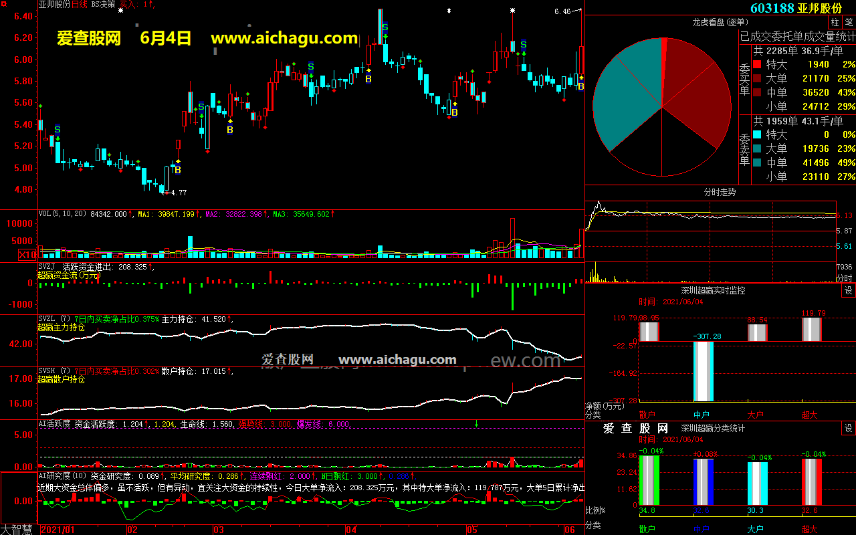Click the 委买单 小单 24712 row
The height and width of the screenshot is (535, 856).
805,106
